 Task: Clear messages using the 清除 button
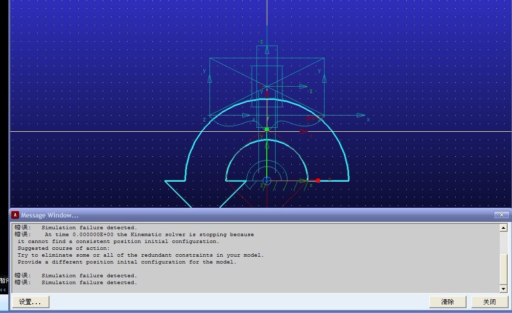[x=447, y=302]
